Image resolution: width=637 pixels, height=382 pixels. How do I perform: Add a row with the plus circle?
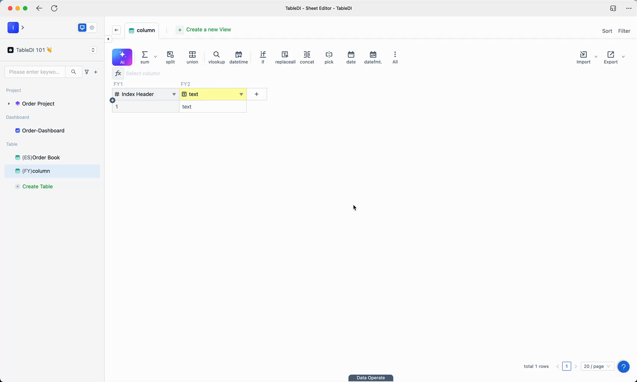tap(112, 100)
